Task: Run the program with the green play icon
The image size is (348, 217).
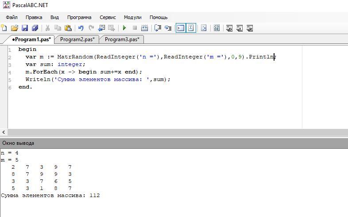Action: pyautogui.click(x=124, y=28)
